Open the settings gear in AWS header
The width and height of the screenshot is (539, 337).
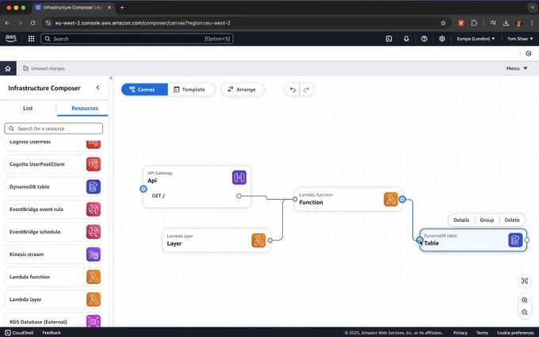(x=442, y=39)
